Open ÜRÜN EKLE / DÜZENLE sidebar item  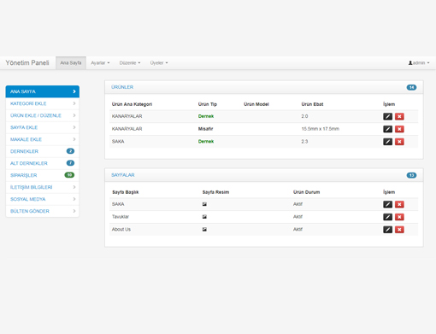43,115
